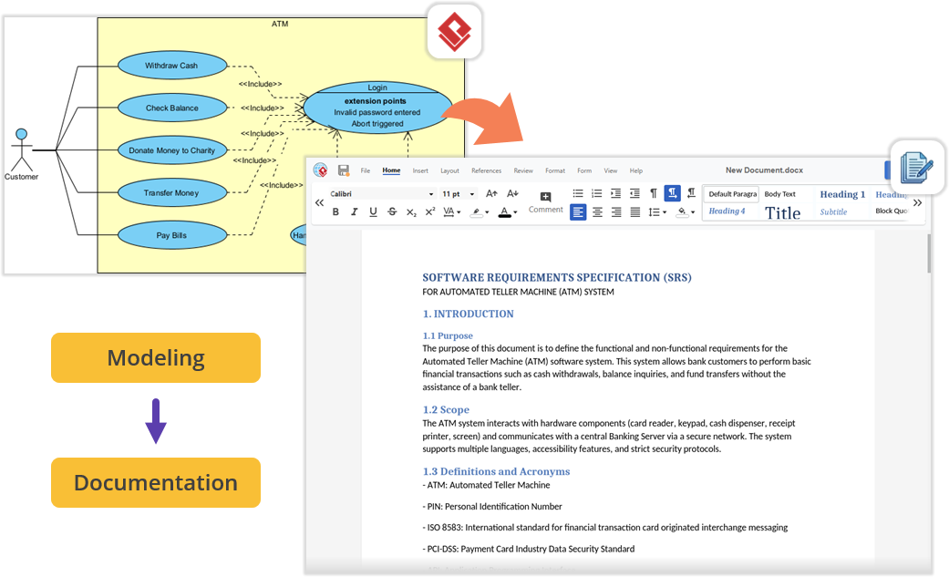Click the document vertical scrollbar
Image resolution: width=949 pixels, height=577 pixels.
pyautogui.click(x=929, y=253)
